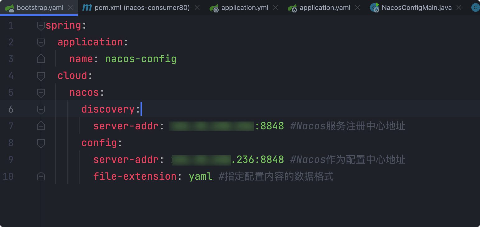
Task: Collapse the application block at line 2
Action: 41,42
